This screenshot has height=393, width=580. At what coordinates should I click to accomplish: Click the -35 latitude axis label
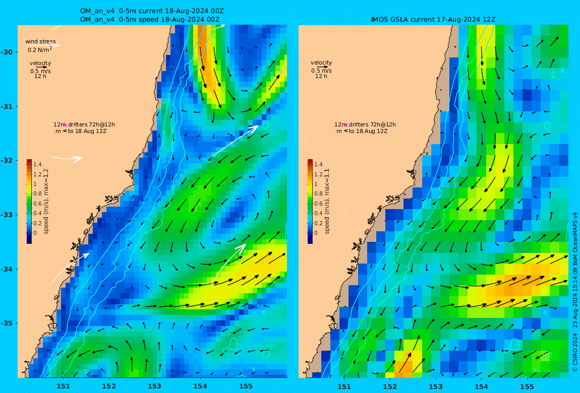pyautogui.click(x=6, y=323)
